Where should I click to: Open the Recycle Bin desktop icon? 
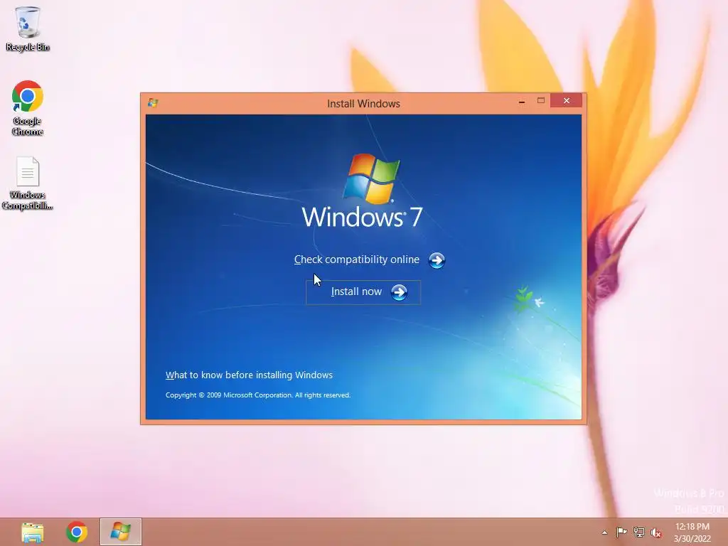coord(28,28)
